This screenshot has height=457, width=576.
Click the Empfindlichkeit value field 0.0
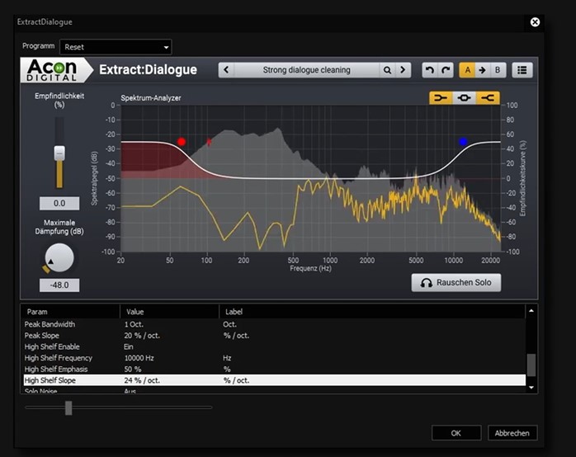coord(59,204)
